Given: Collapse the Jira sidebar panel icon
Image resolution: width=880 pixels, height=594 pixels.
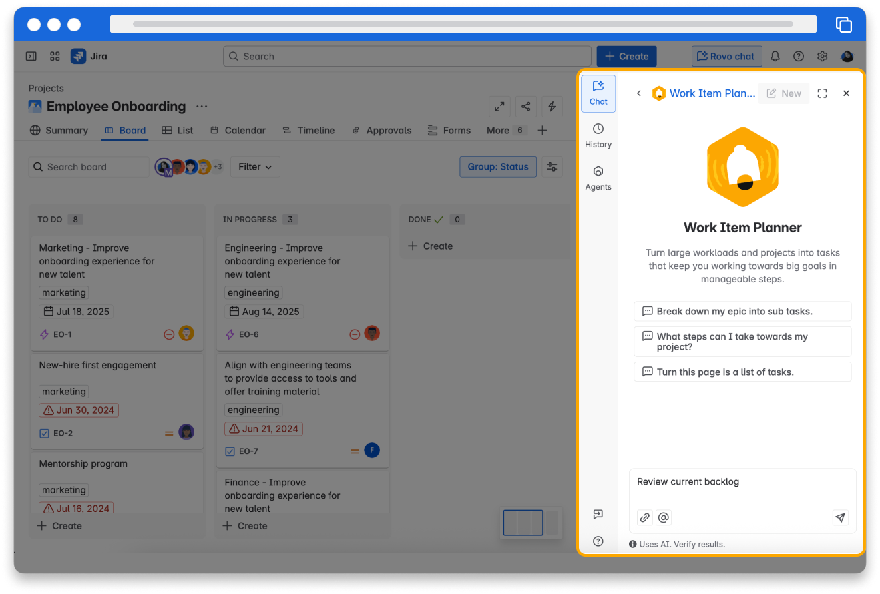Looking at the screenshot, I should point(31,57).
